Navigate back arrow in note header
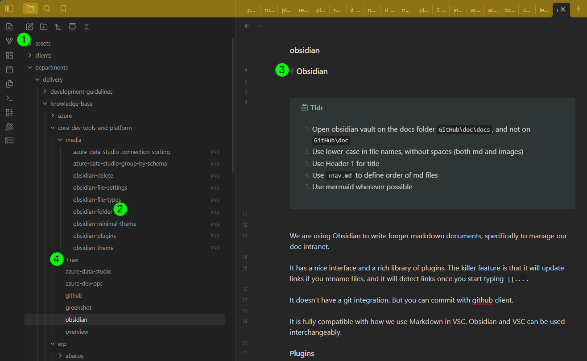Viewport: 587px width, 361px height. [x=247, y=26]
